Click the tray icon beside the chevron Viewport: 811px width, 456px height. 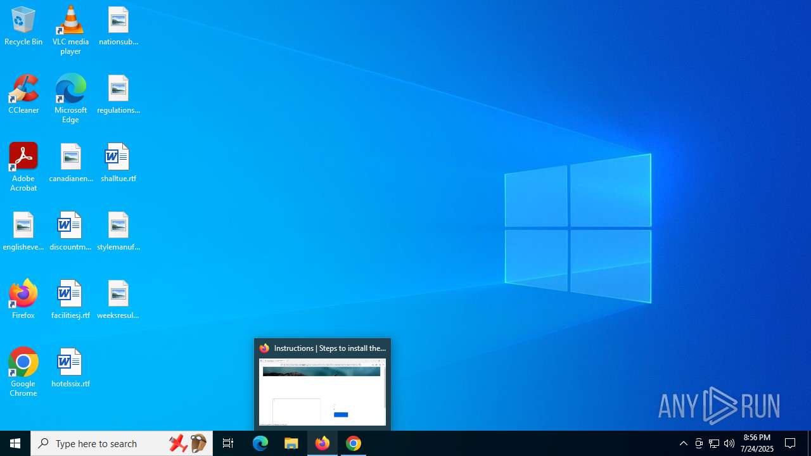point(699,443)
